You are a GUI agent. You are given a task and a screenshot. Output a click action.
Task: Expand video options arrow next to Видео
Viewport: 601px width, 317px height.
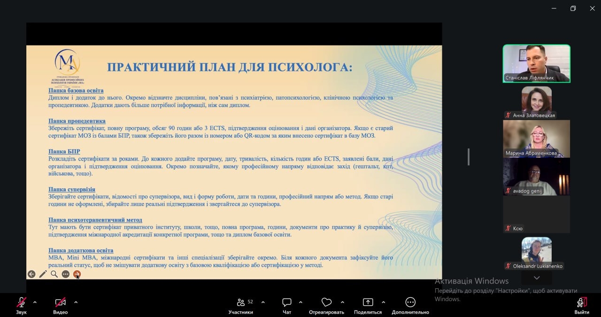(76, 302)
